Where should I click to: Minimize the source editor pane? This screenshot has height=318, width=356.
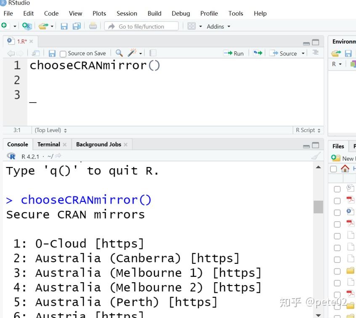(x=306, y=43)
